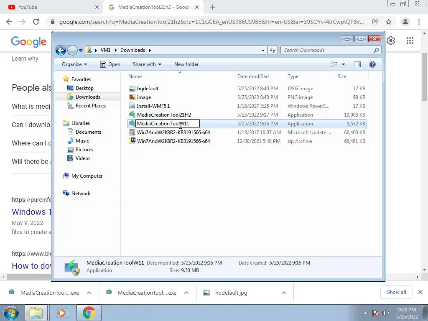Open the Music library
The image size is (428, 321).
(82, 141)
